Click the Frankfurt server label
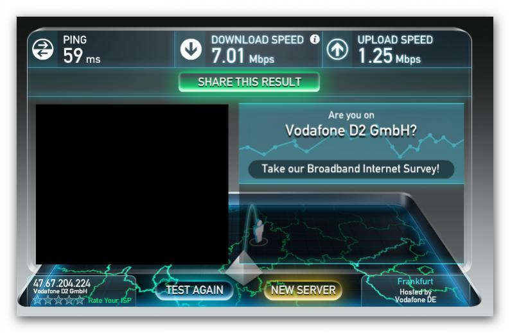The width and height of the screenshot is (510, 333). click(x=416, y=281)
